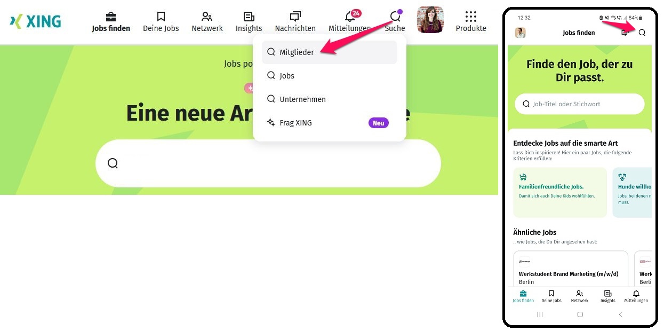This screenshot has width=664, height=331.
Task: Open the chat icon in the mobile app header
Action: pos(624,32)
